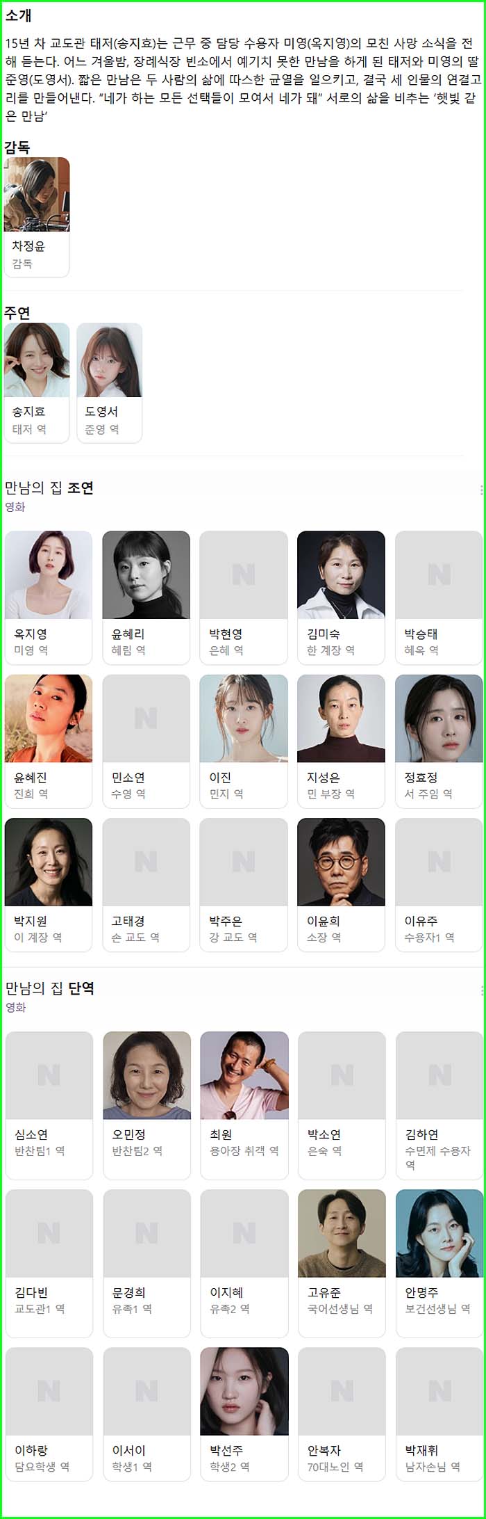Click placeholder N icon for 민소연
This screenshot has height=1519, width=486.
pos(146,718)
